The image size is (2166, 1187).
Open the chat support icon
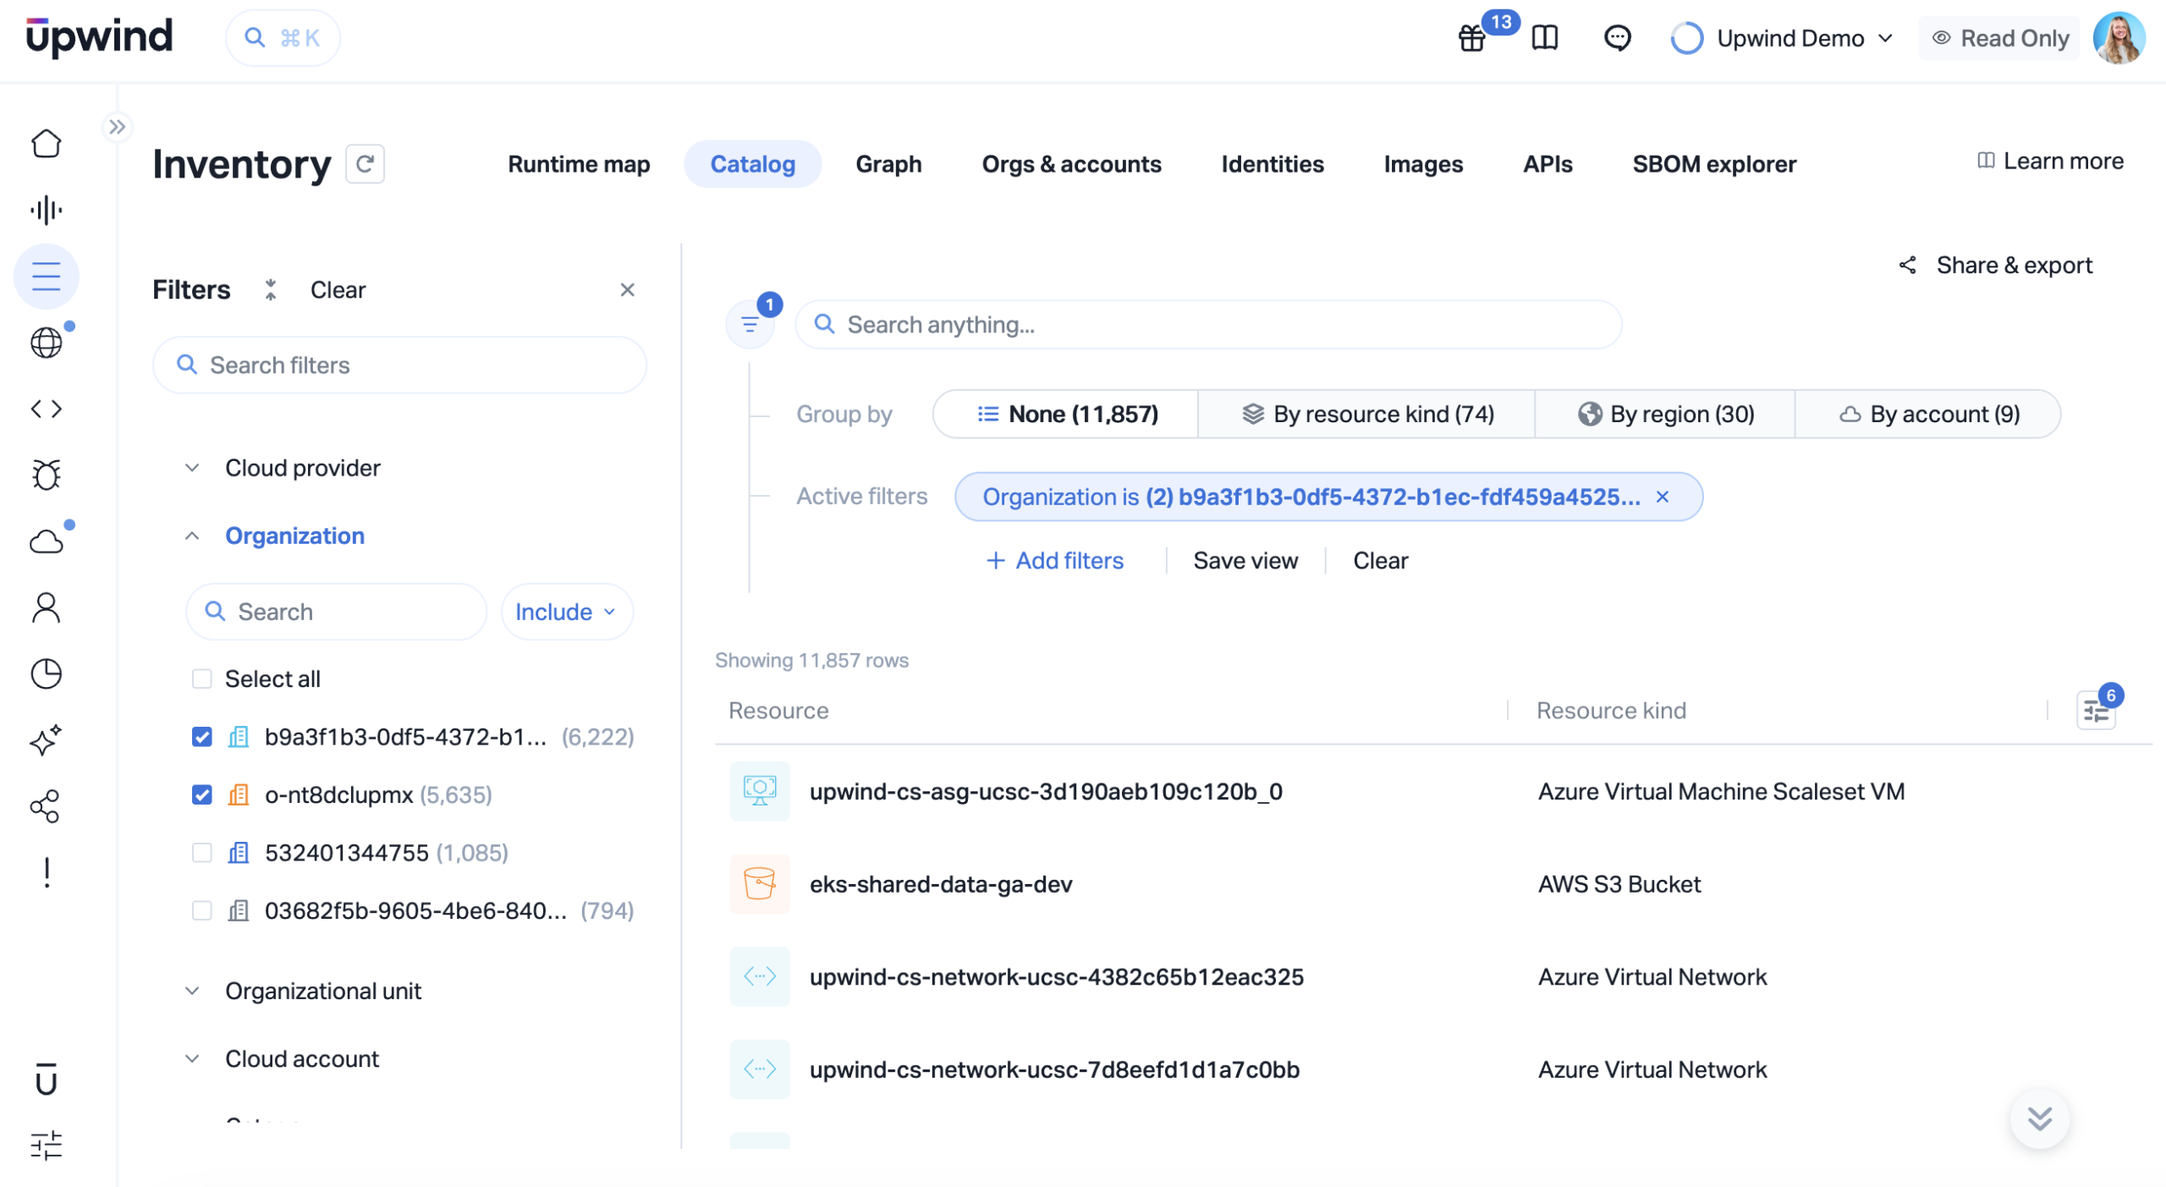pyautogui.click(x=1617, y=38)
